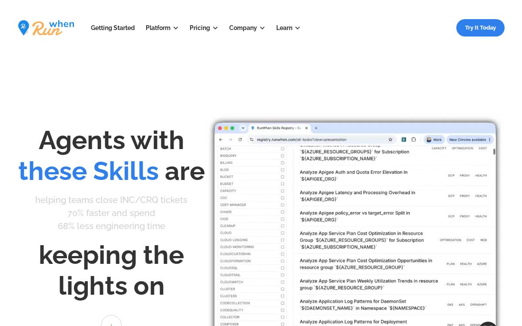Click the site info icon beside the URL
This screenshot has height=326, width=522.
click(251, 140)
